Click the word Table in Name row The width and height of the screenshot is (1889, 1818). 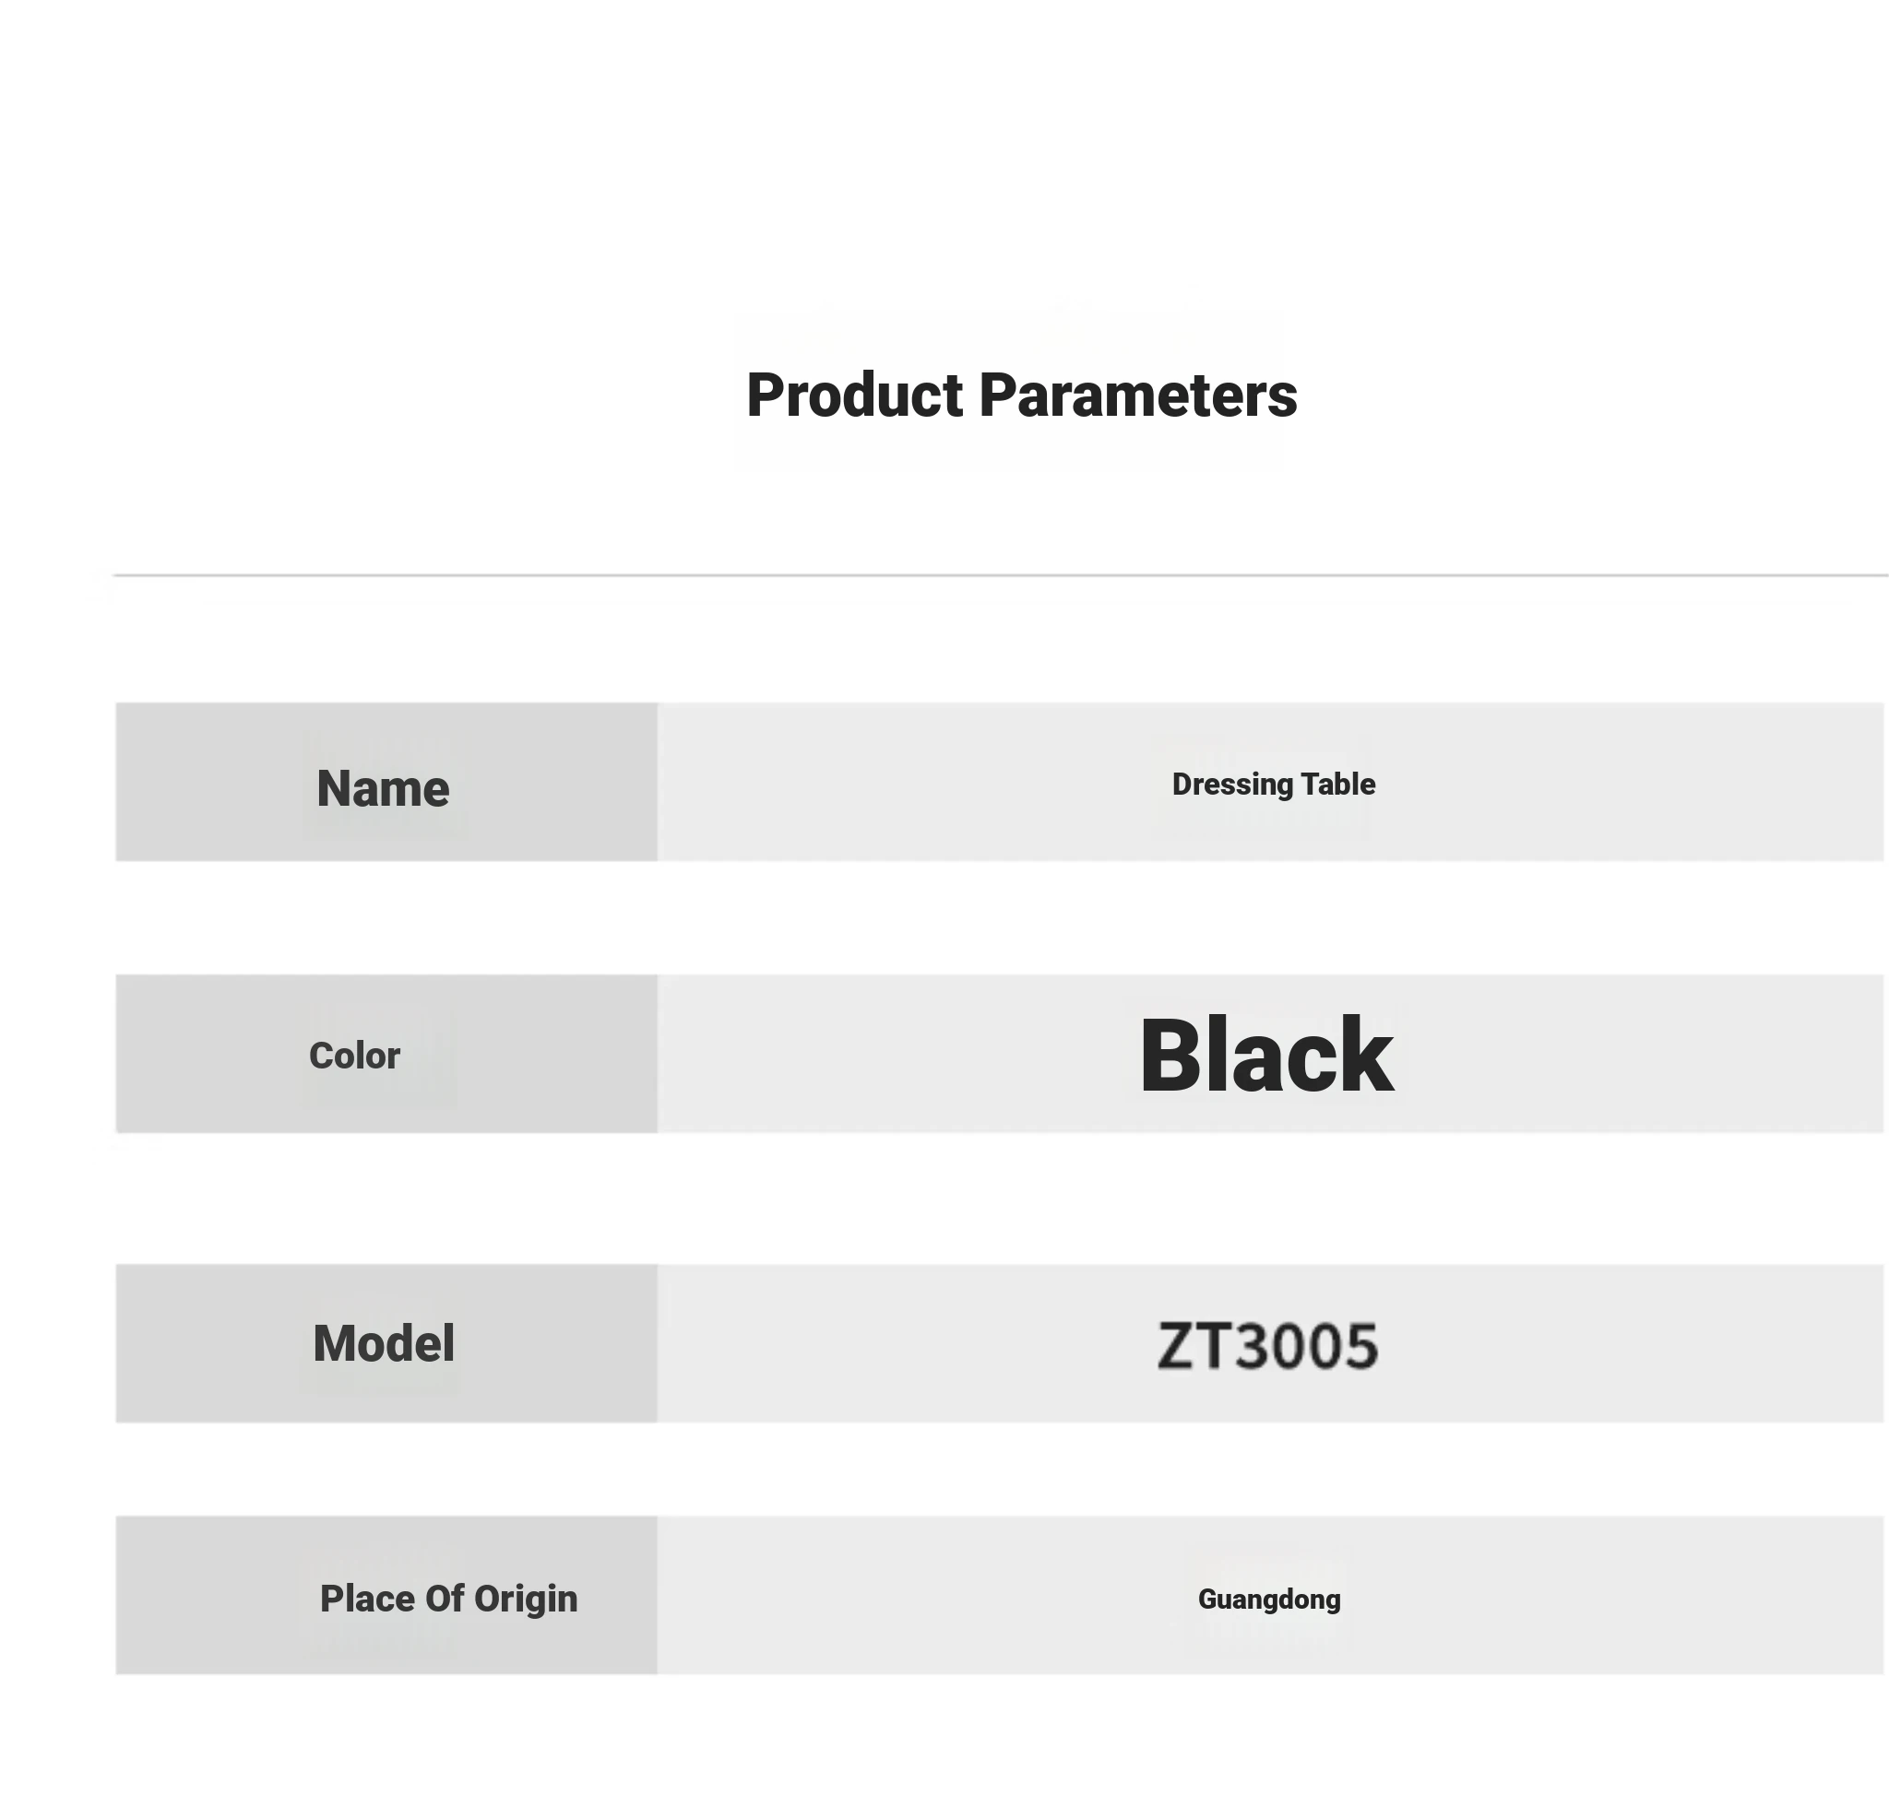pyautogui.click(x=1338, y=784)
